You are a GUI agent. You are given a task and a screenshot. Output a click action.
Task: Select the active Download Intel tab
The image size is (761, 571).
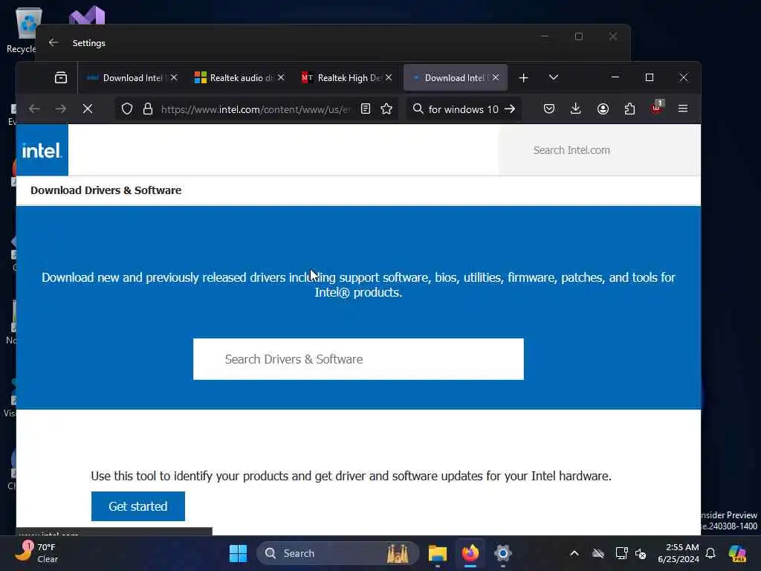[456, 77]
